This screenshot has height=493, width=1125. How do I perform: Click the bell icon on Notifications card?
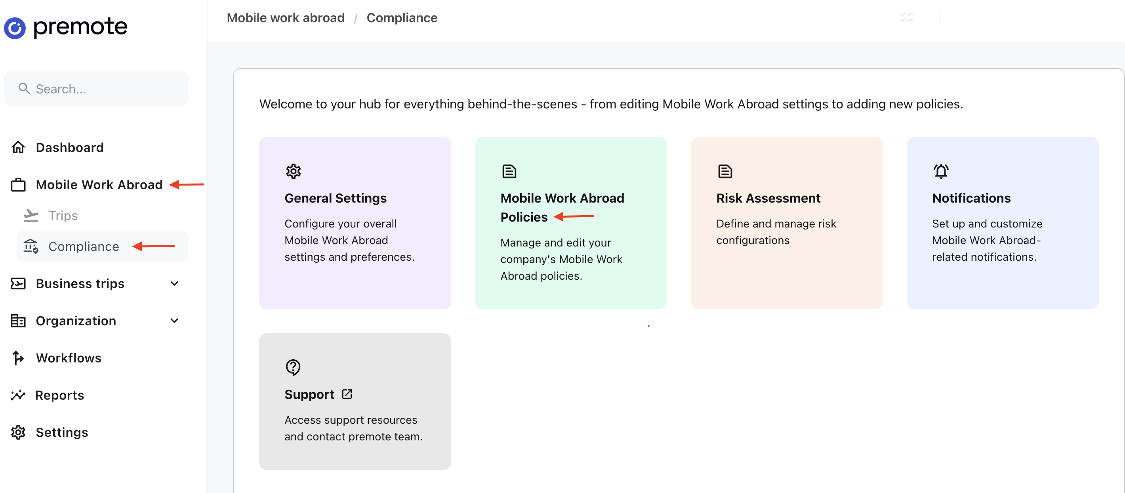point(941,171)
